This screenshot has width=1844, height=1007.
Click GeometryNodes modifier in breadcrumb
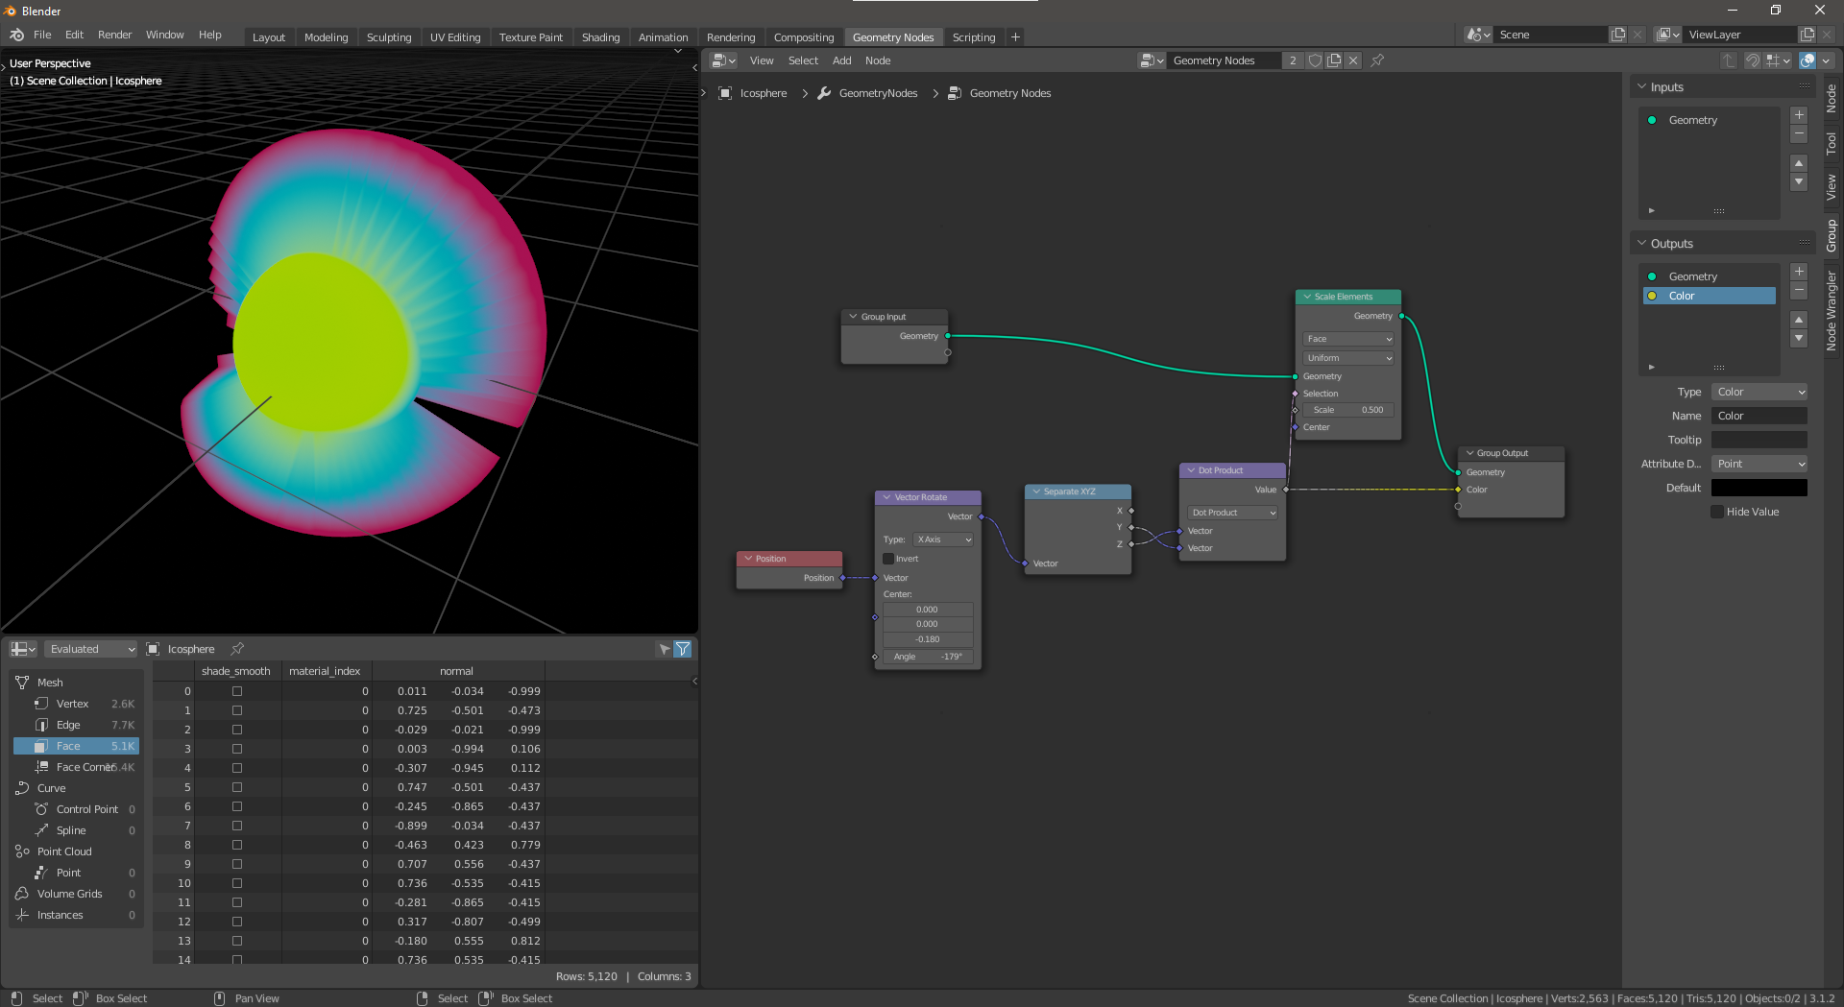878,93
